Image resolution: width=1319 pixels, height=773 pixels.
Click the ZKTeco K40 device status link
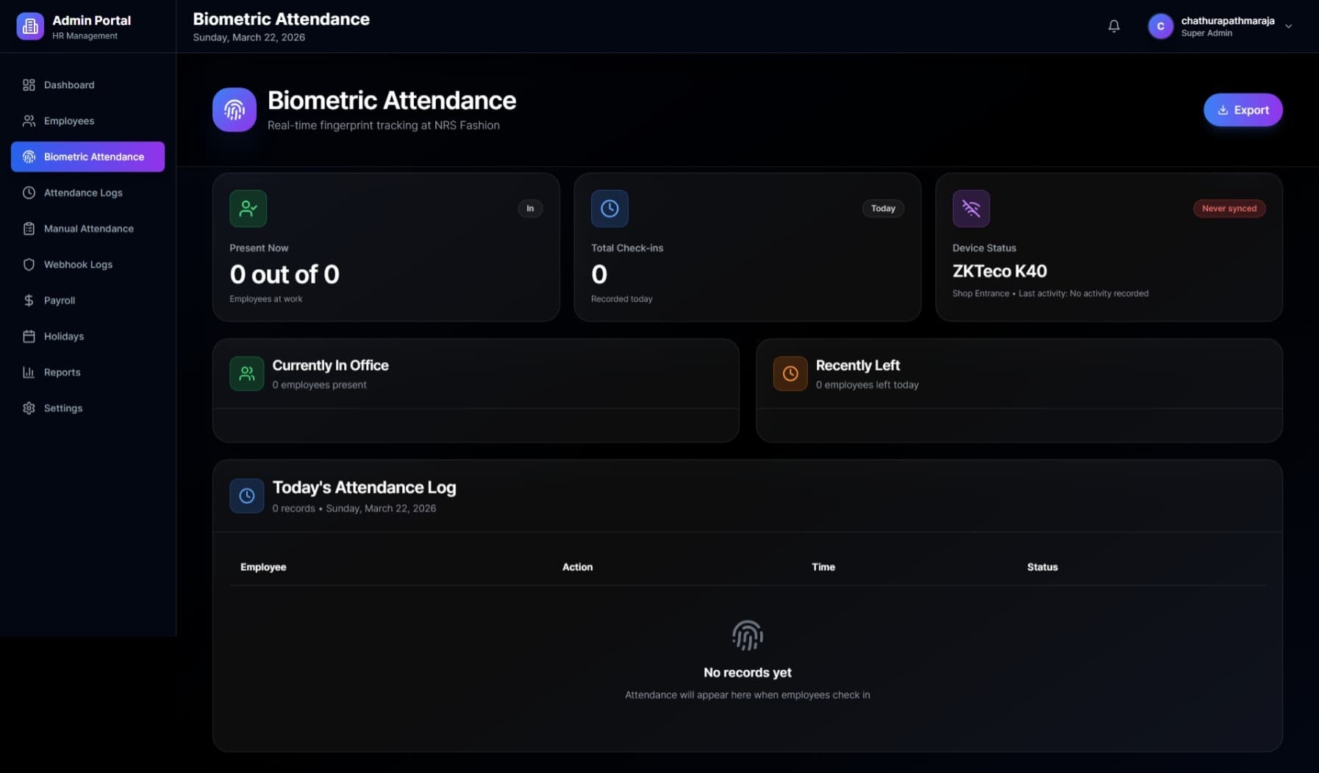[x=999, y=271]
